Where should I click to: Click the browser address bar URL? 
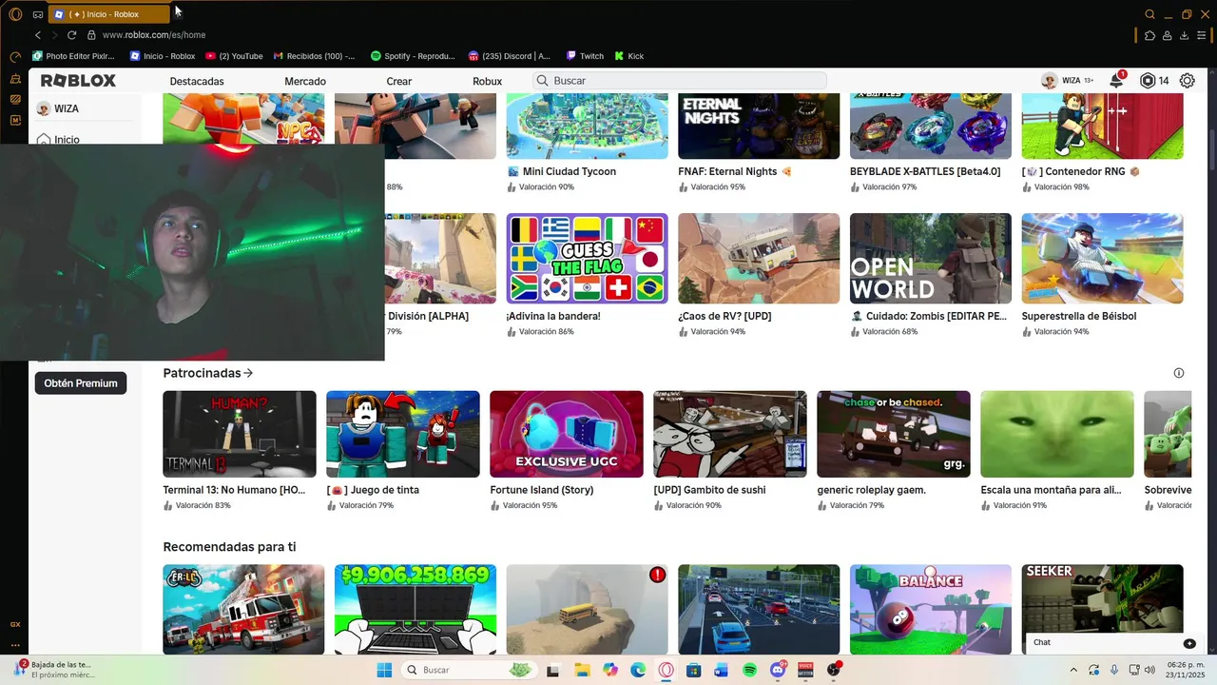click(154, 35)
